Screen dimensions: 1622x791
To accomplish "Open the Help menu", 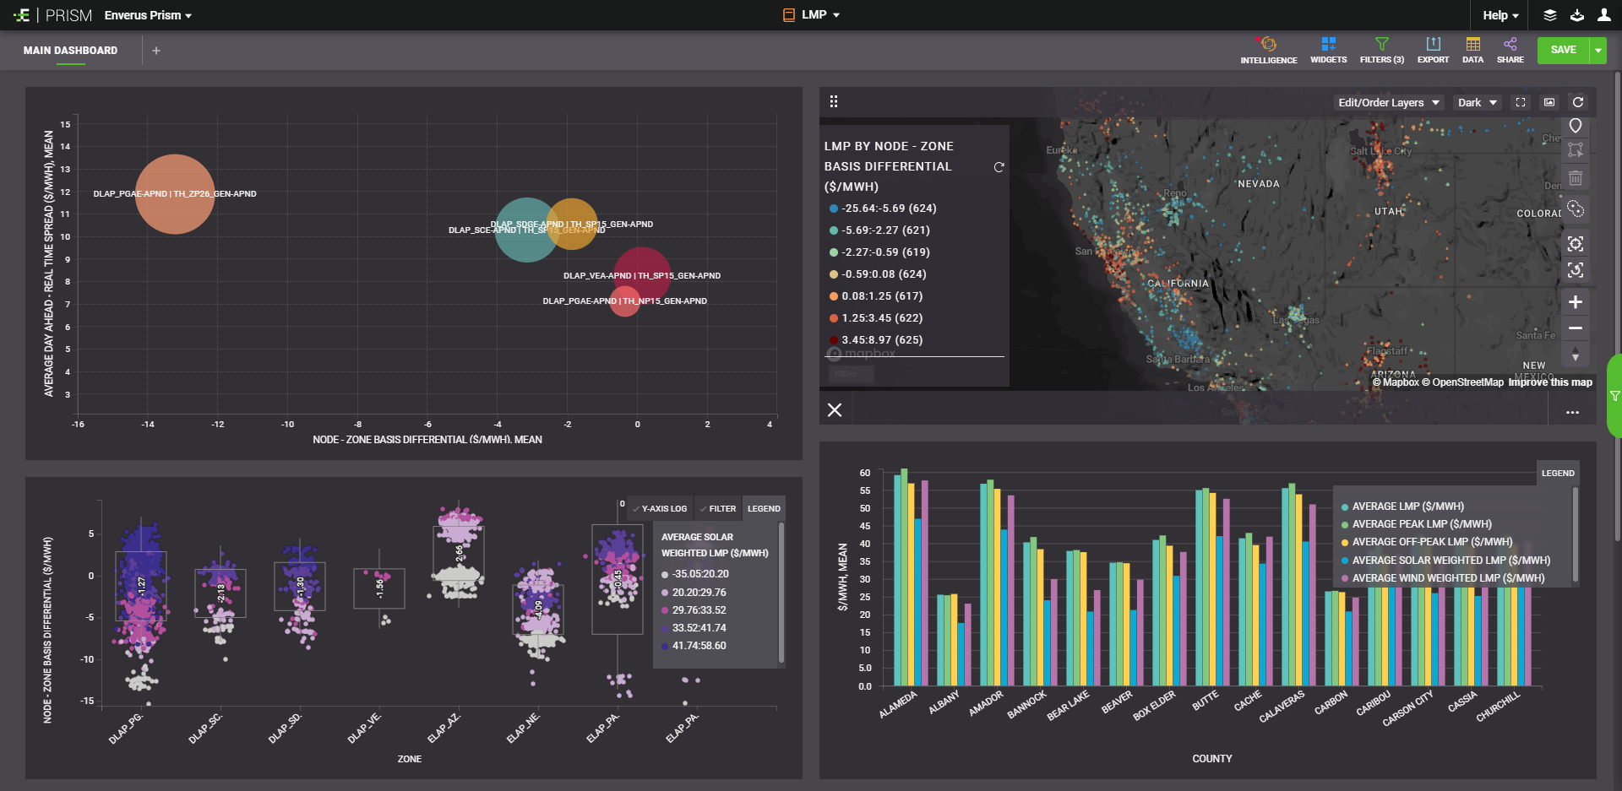I will [x=1500, y=15].
